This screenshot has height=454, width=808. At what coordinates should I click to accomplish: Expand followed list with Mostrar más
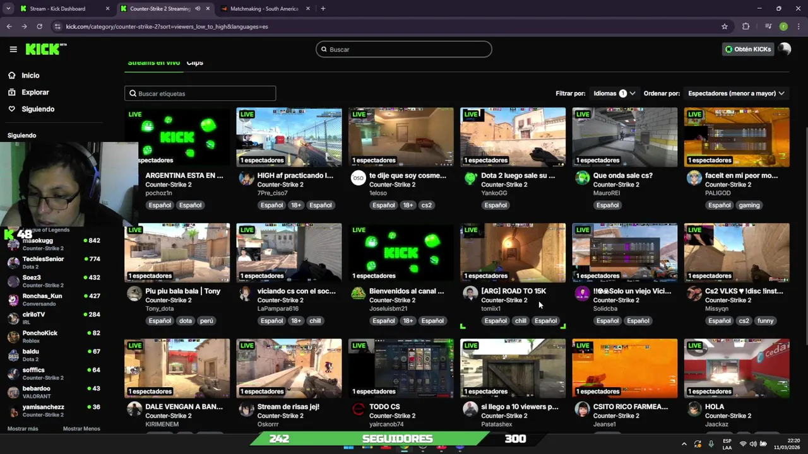pyautogui.click(x=23, y=429)
